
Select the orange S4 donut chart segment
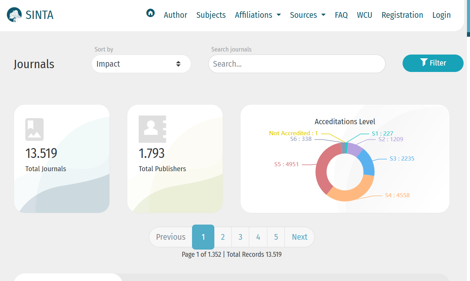[350, 191]
